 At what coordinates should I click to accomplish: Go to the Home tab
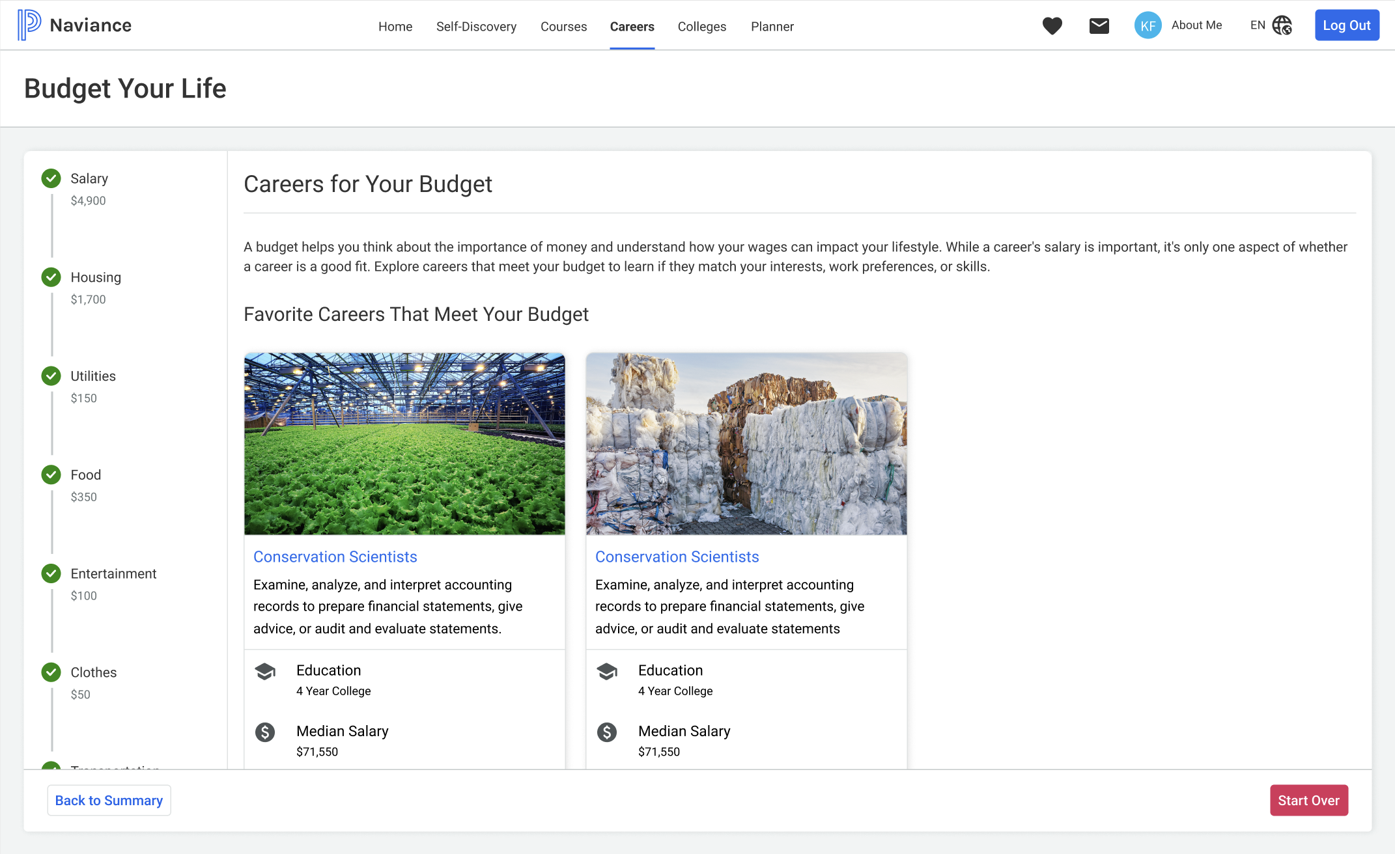point(395,26)
